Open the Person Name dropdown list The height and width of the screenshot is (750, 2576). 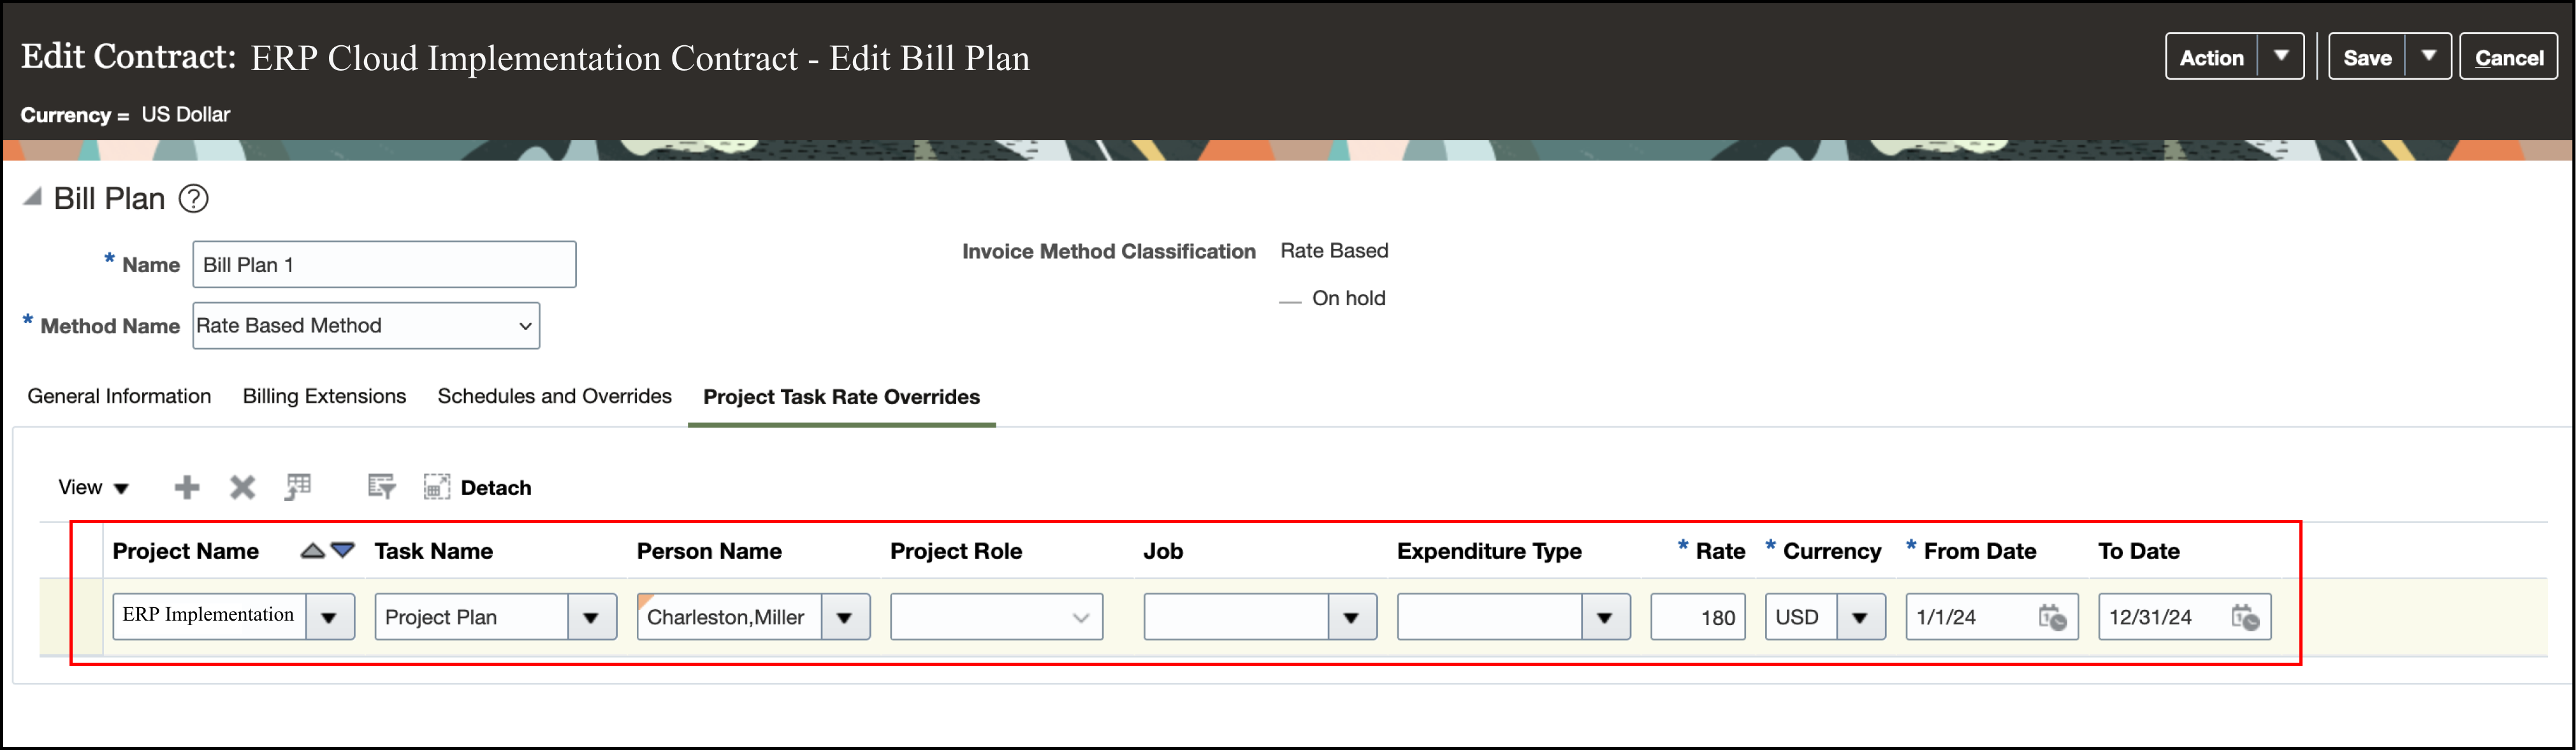pyautogui.click(x=845, y=617)
